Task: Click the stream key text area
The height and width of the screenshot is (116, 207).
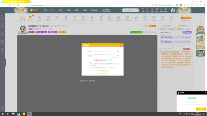Action: [105, 56]
